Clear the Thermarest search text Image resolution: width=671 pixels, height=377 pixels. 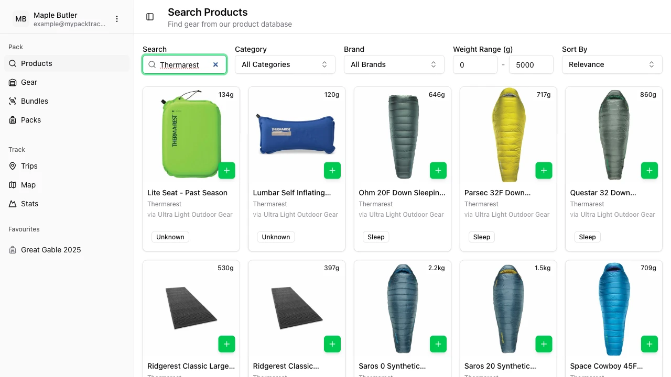pyautogui.click(x=215, y=64)
